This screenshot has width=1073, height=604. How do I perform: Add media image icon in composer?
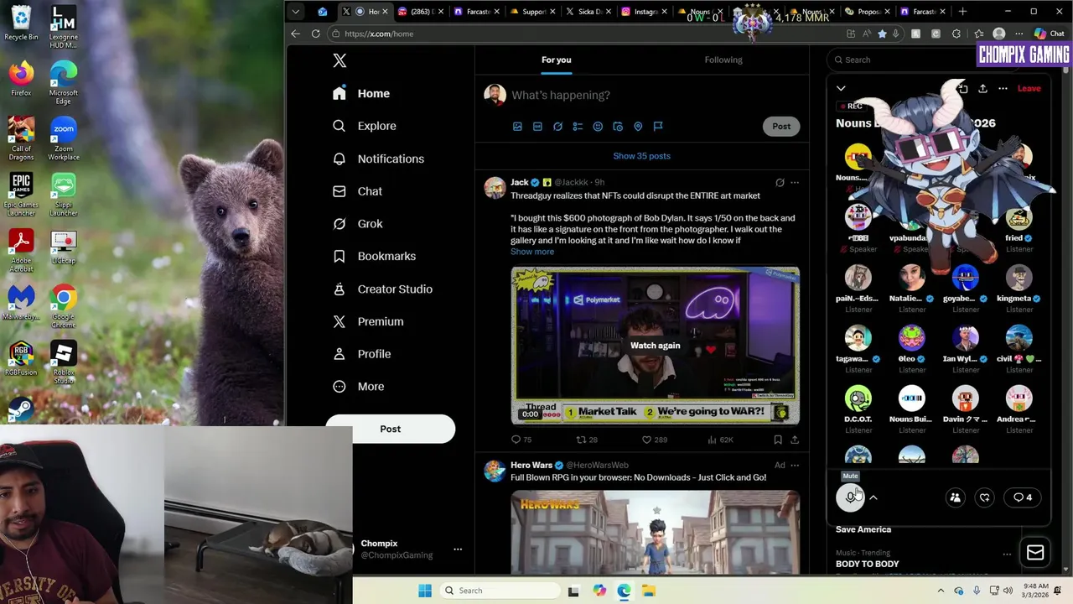click(517, 127)
